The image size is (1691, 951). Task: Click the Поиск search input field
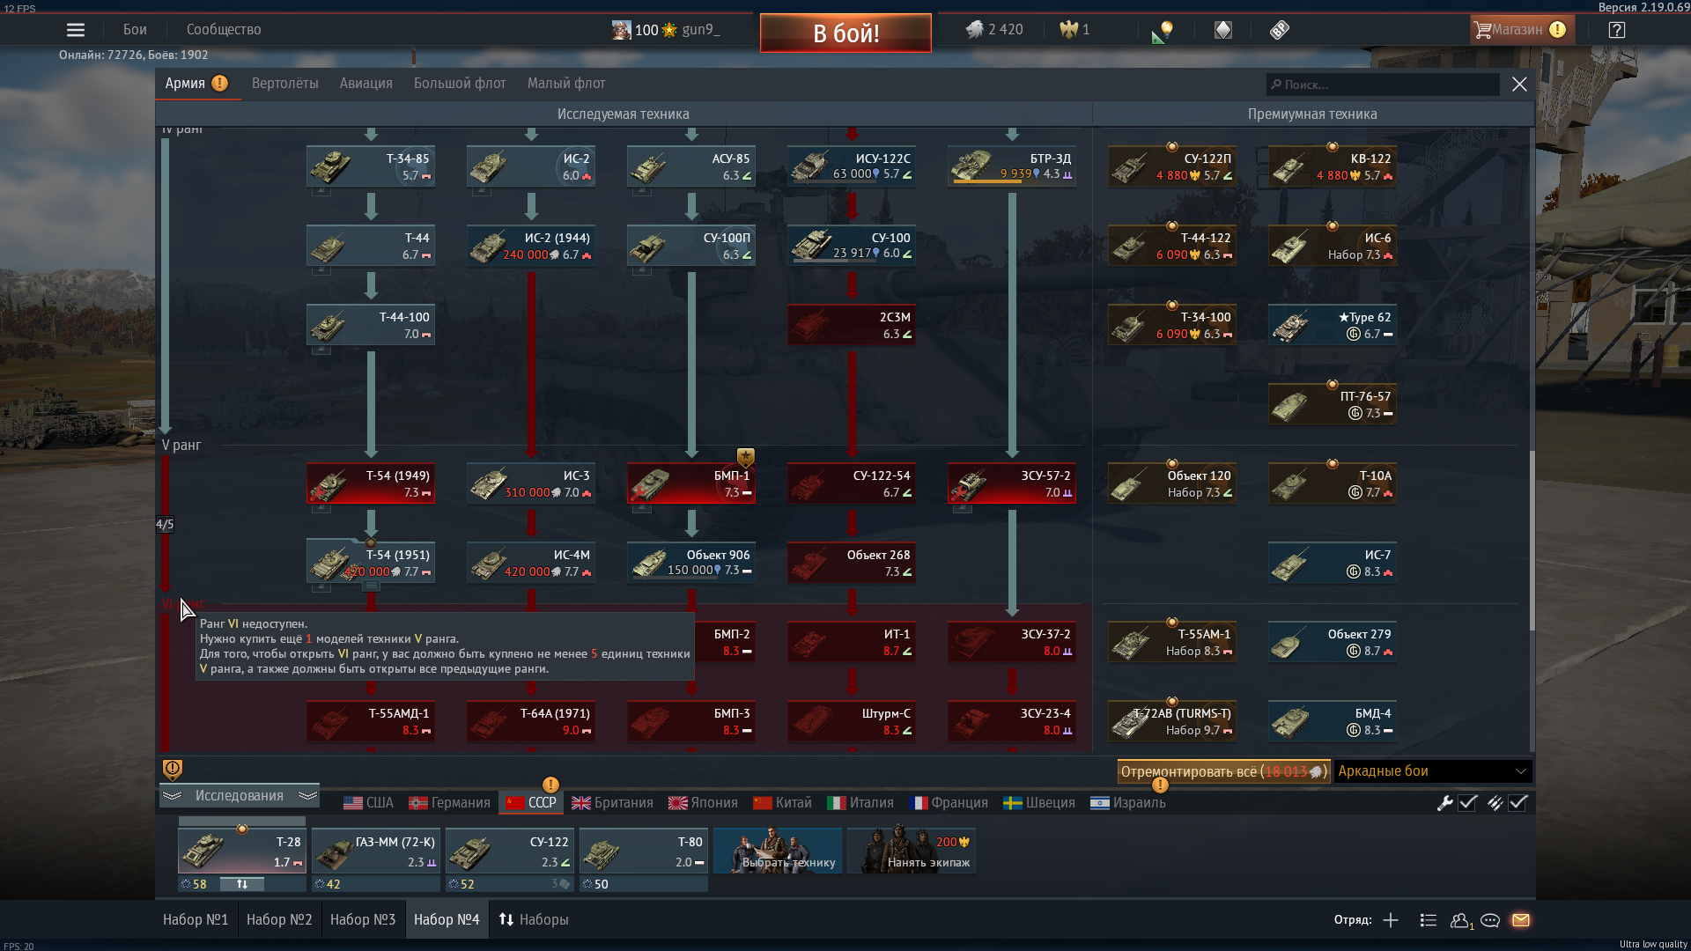1383,85
